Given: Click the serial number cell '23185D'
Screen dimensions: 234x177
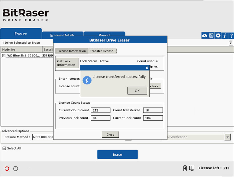Looking at the screenshot, I should pyautogui.click(x=48, y=55).
